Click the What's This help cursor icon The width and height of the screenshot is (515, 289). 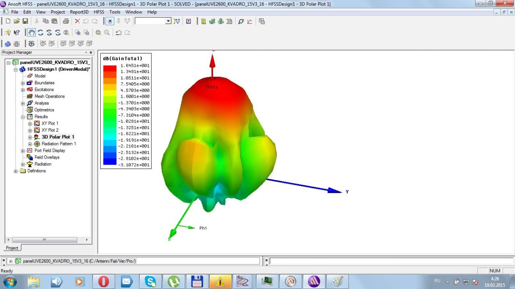point(16,33)
